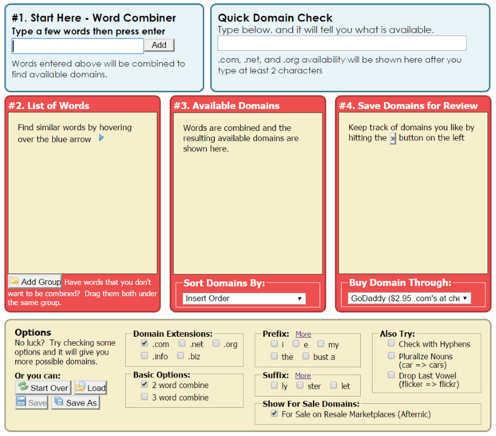Enable the 'my' prefix checkbox
This screenshot has width=496, height=436.
click(x=321, y=343)
